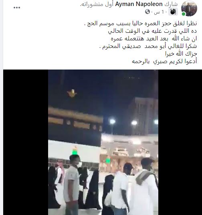Select the line ده اللي قدرت عليه
Screen dimensions: 202x215
pos(152,31)
